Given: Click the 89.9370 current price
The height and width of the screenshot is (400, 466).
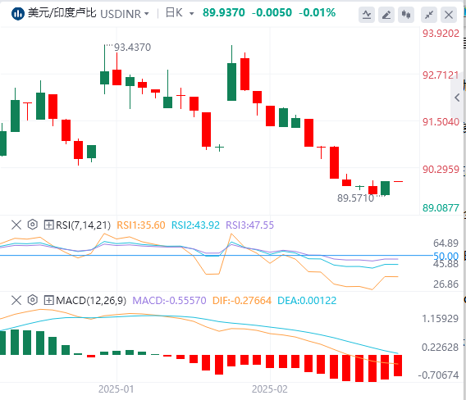Looking at the screenshot, I should (224, 12).
